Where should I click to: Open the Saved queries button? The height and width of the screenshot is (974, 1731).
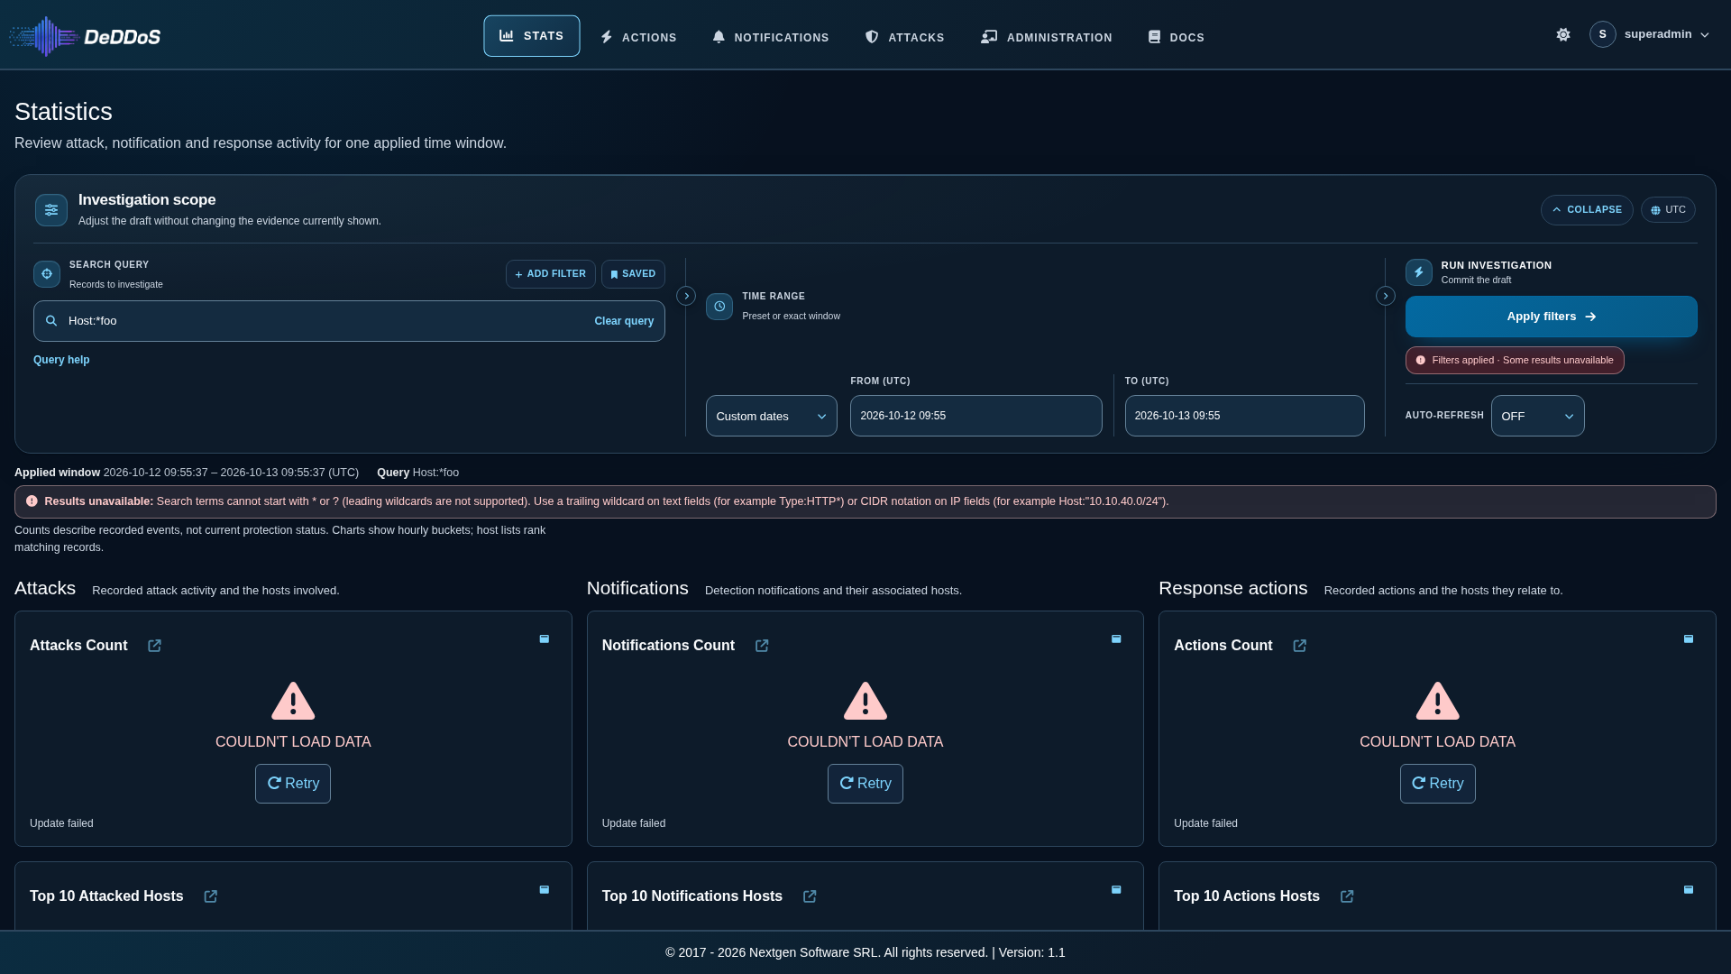point(633,274)
